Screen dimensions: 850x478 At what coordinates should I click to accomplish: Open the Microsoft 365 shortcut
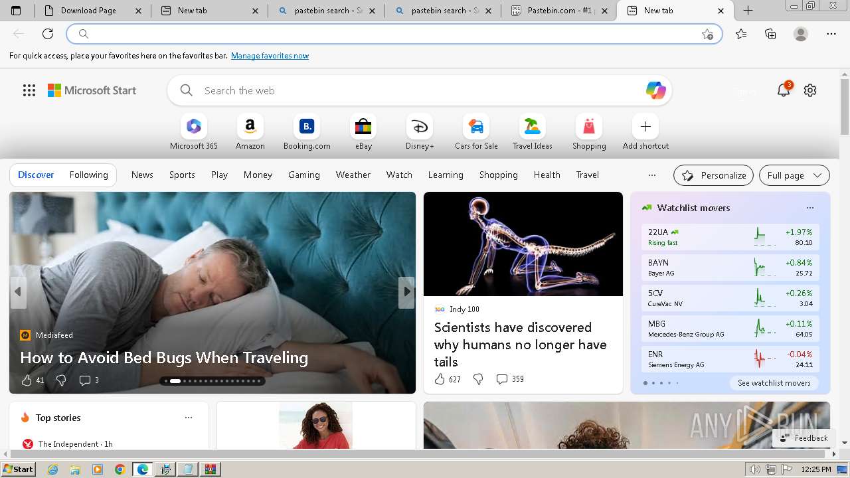pos(193,132)
